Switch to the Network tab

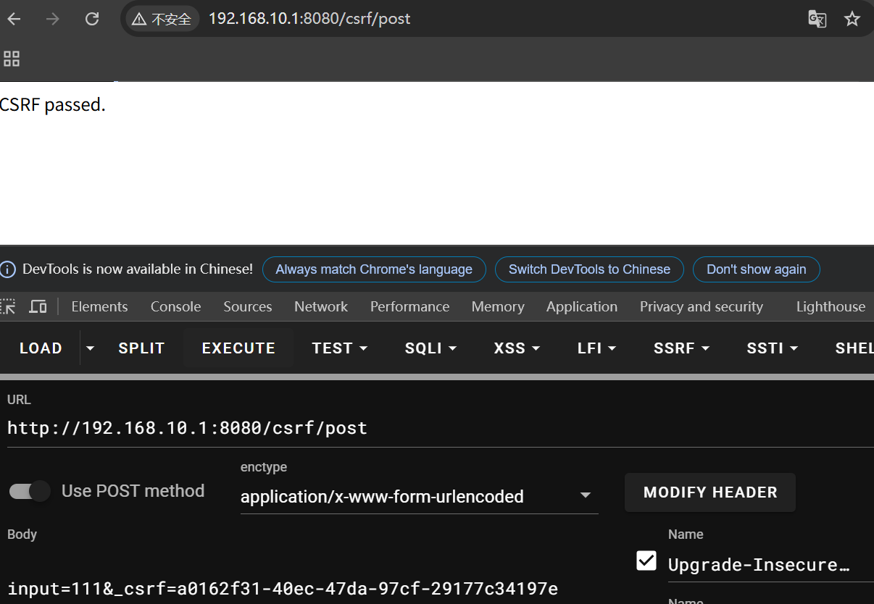[x=321, y=306]
